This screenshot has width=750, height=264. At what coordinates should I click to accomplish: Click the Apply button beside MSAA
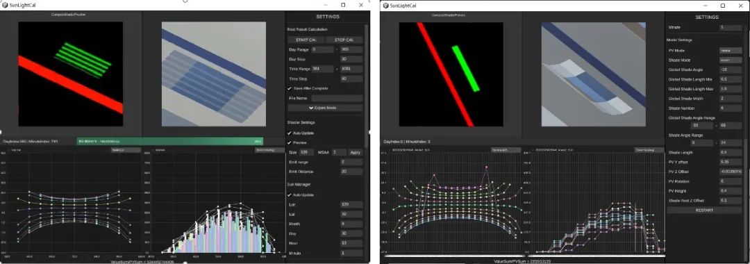click(x=356, y=152)
